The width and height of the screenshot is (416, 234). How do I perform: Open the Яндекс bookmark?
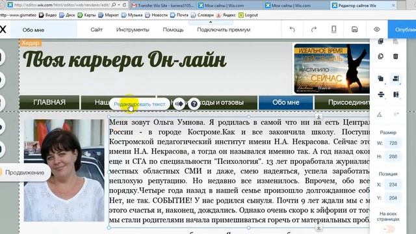226,15
